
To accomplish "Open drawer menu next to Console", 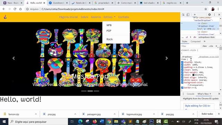I will tap(183, 94).
